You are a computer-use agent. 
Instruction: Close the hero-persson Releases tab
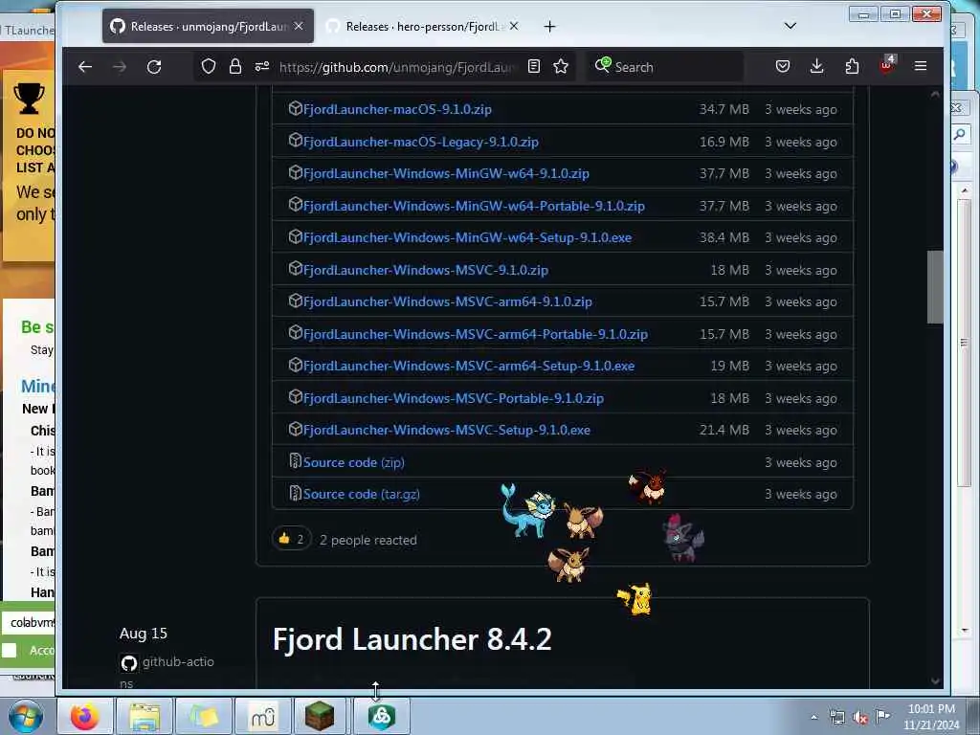click(x=514, y=26)
